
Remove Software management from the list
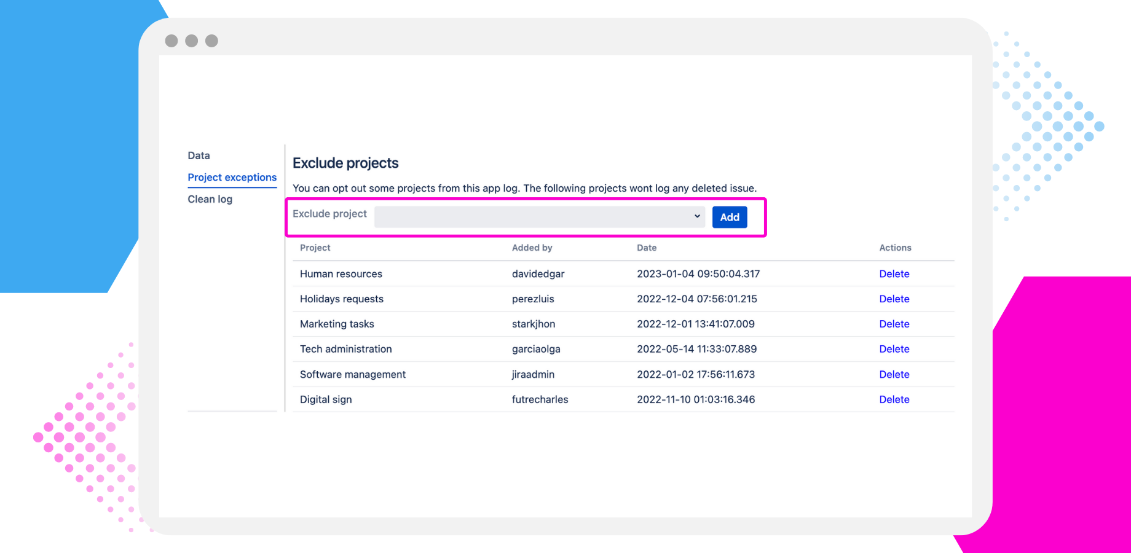pos(894,374)
